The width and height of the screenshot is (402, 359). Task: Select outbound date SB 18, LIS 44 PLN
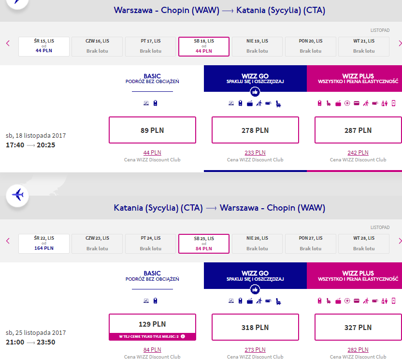pos(204,46)
